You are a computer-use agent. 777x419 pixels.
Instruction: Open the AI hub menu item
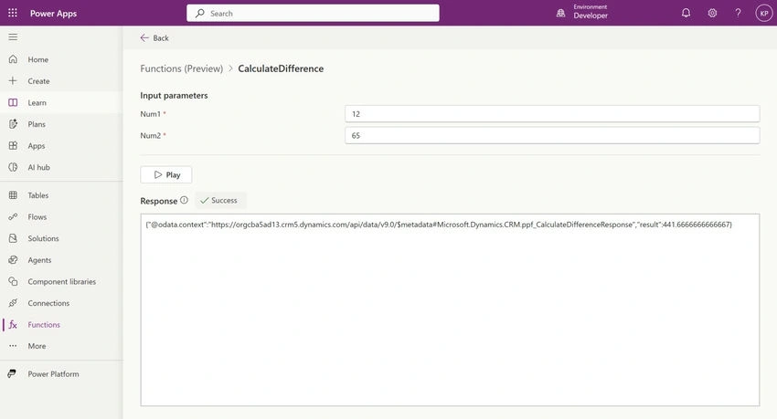click(61, 167)
